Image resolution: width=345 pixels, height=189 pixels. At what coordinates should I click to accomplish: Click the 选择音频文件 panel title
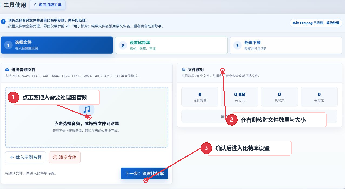pyautogui.click(x=24, y=70)
